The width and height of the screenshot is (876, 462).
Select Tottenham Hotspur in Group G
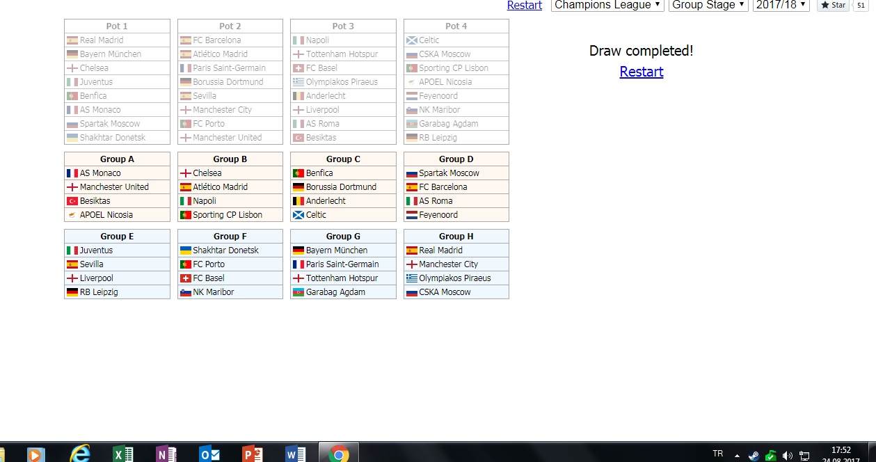343,278
